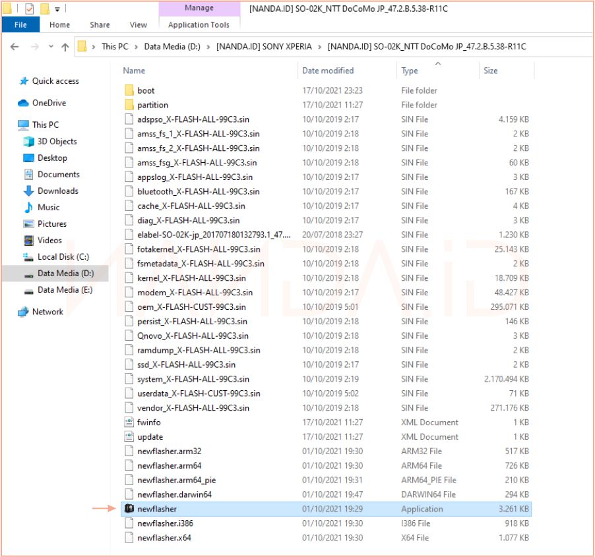Screen dimensions: 595x557
Task: Open the recent locations dropdown arrow
Action: point(50,47)
